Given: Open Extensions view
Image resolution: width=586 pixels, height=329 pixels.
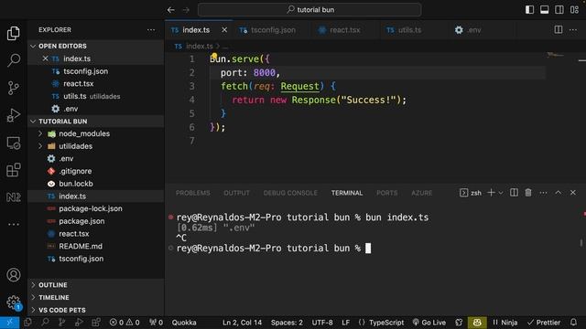Looking at the screenshot, I should click(x=14, y=170).
